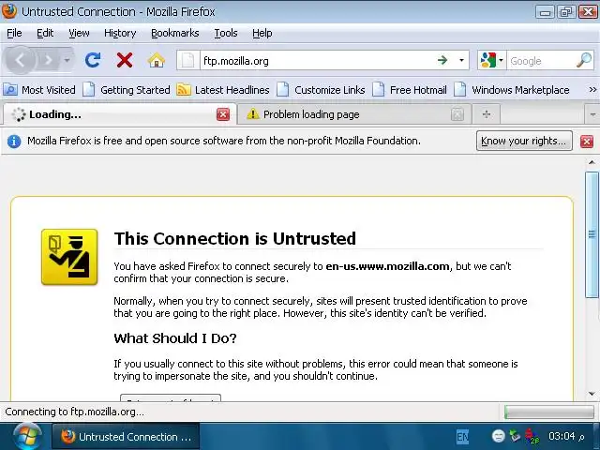The height and width of the screenshot is (450, 600).
Task: Open the recent pages history dropdown arrow
Action: point(67,60)
